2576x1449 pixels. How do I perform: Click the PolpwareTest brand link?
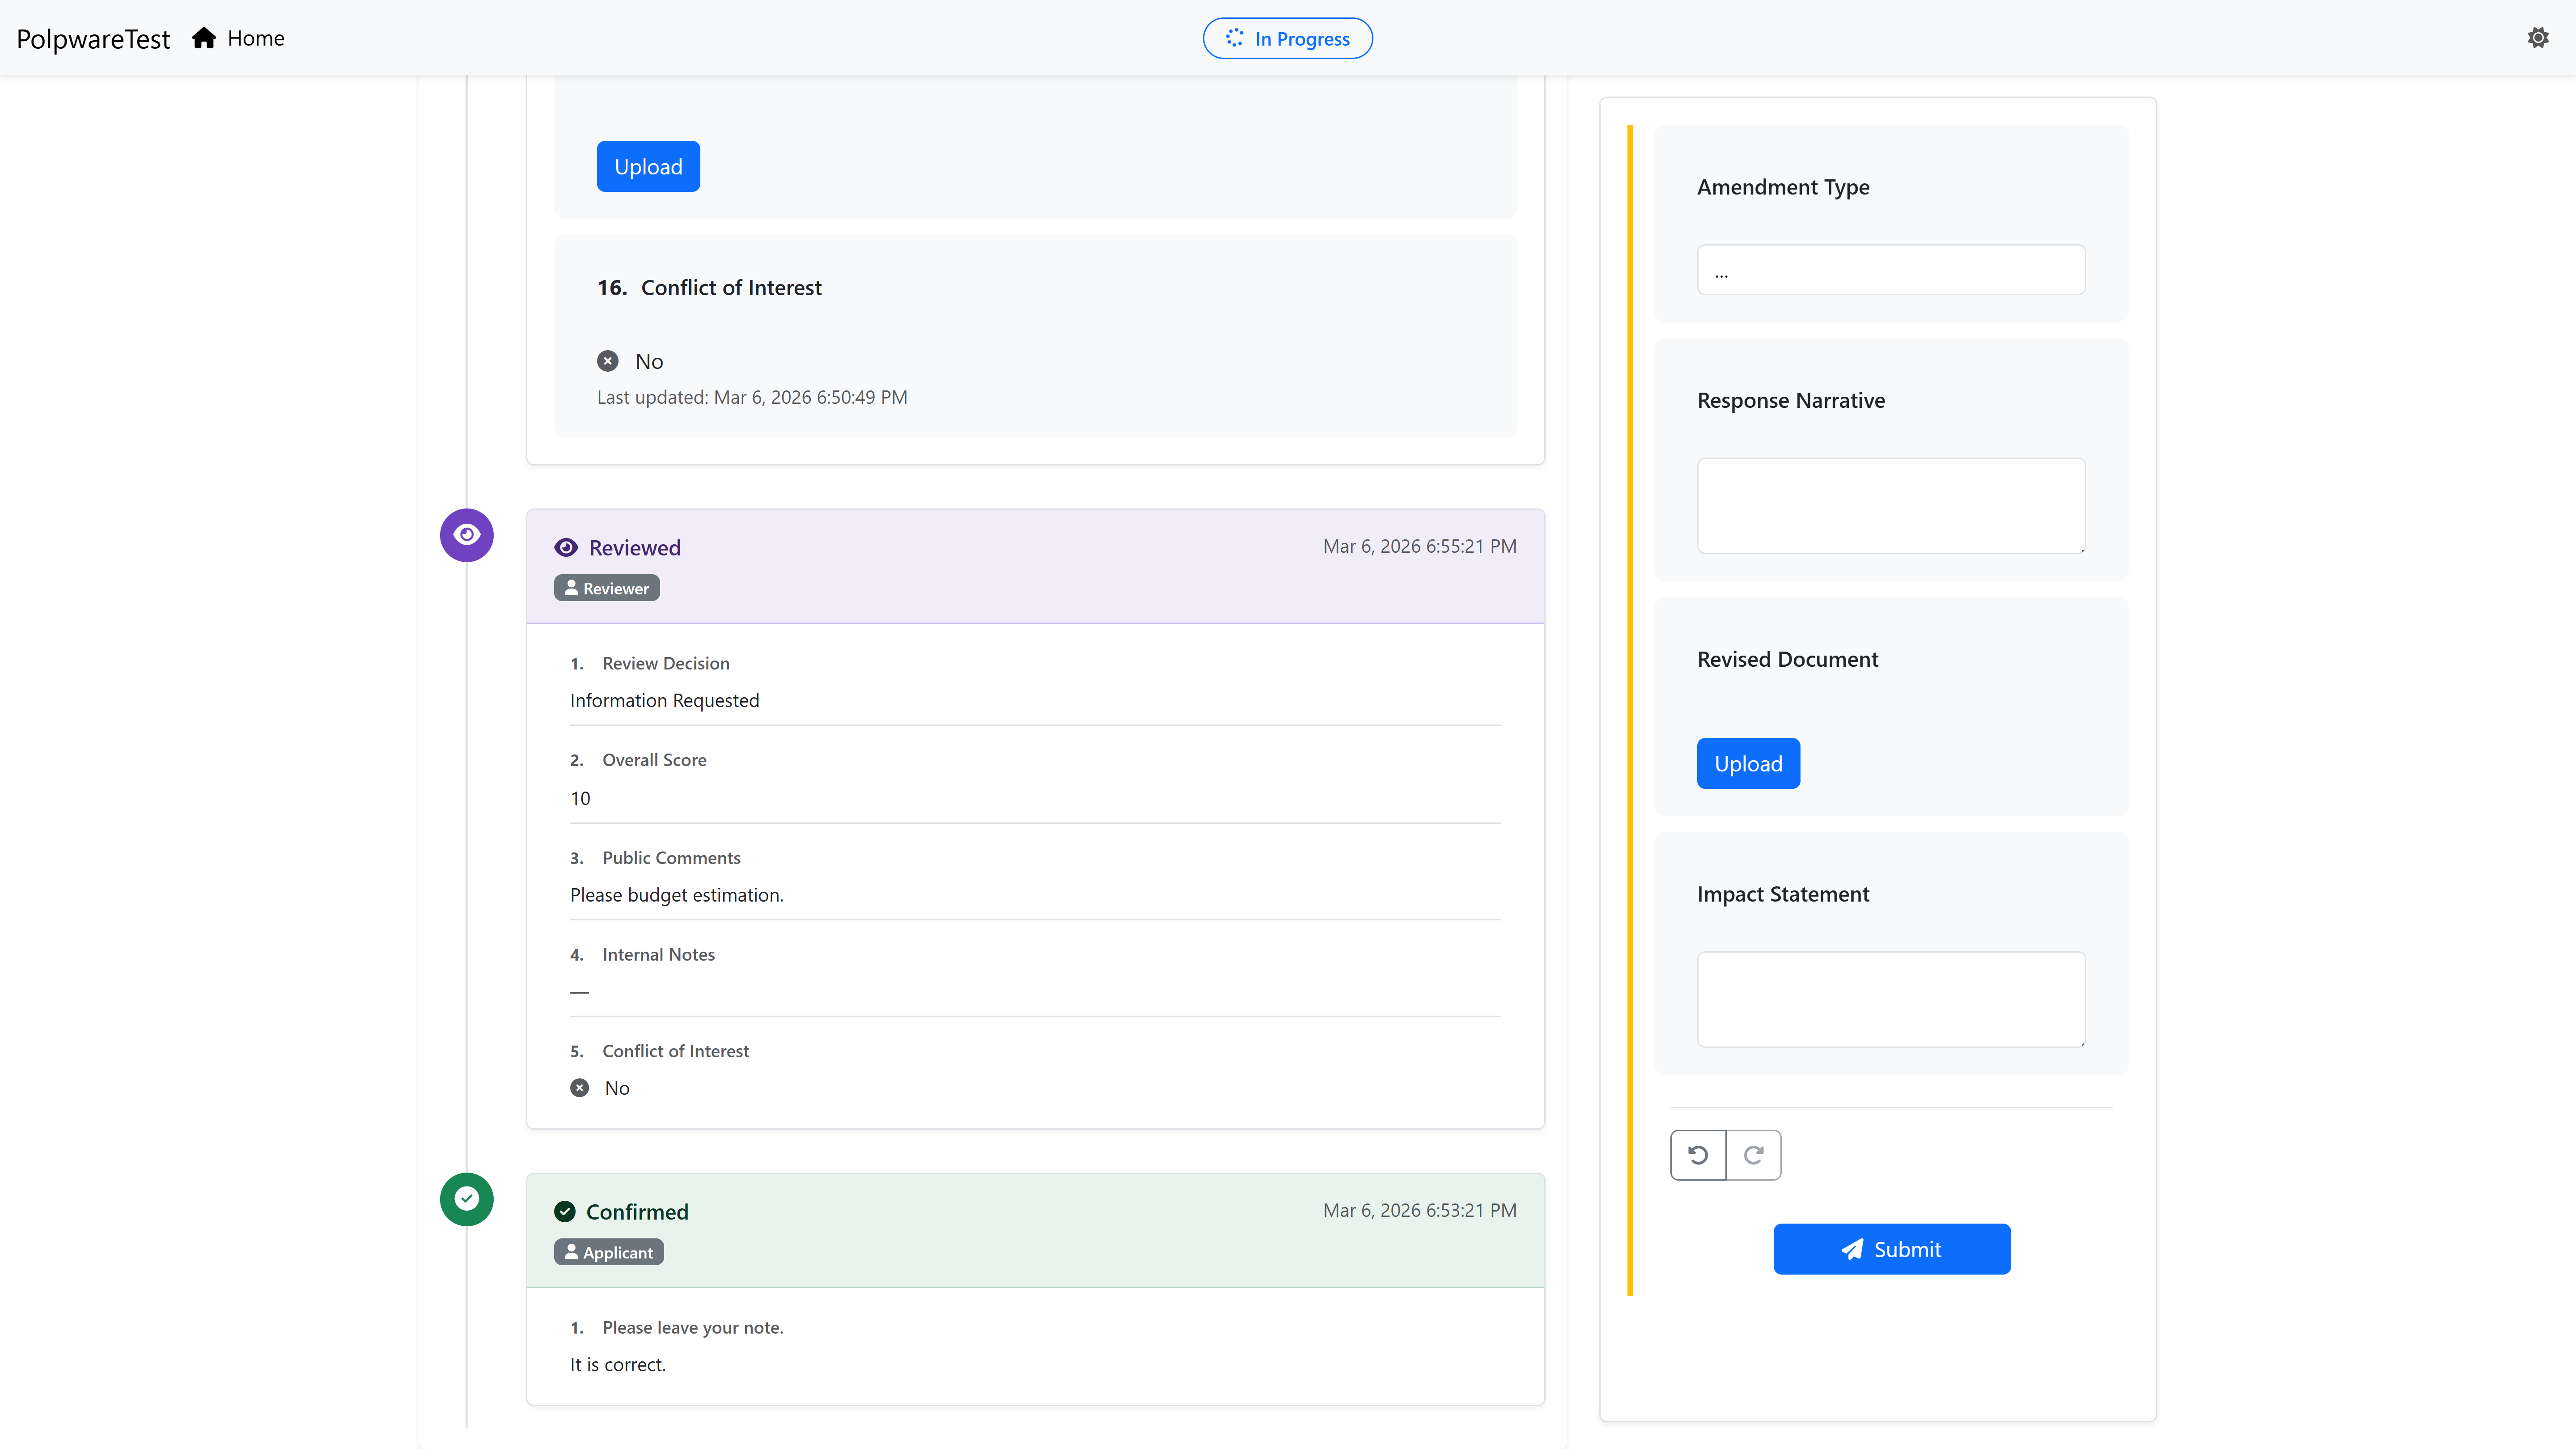pyautogui.click(x=93, y=39)
